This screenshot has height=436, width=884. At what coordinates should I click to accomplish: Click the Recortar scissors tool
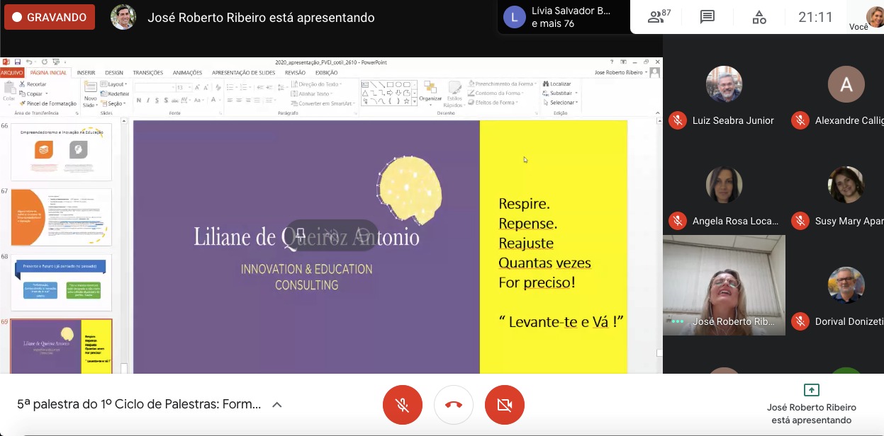(33, 84)
